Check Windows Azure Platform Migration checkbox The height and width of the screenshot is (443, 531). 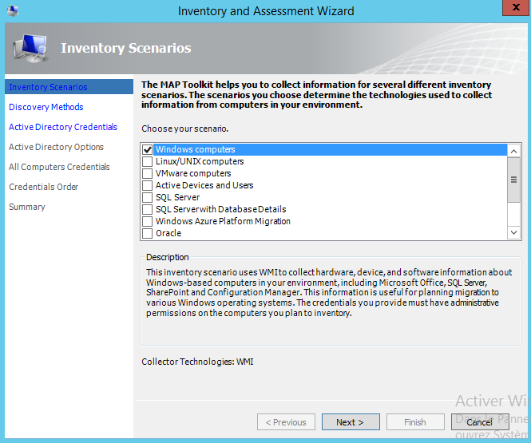147,221
